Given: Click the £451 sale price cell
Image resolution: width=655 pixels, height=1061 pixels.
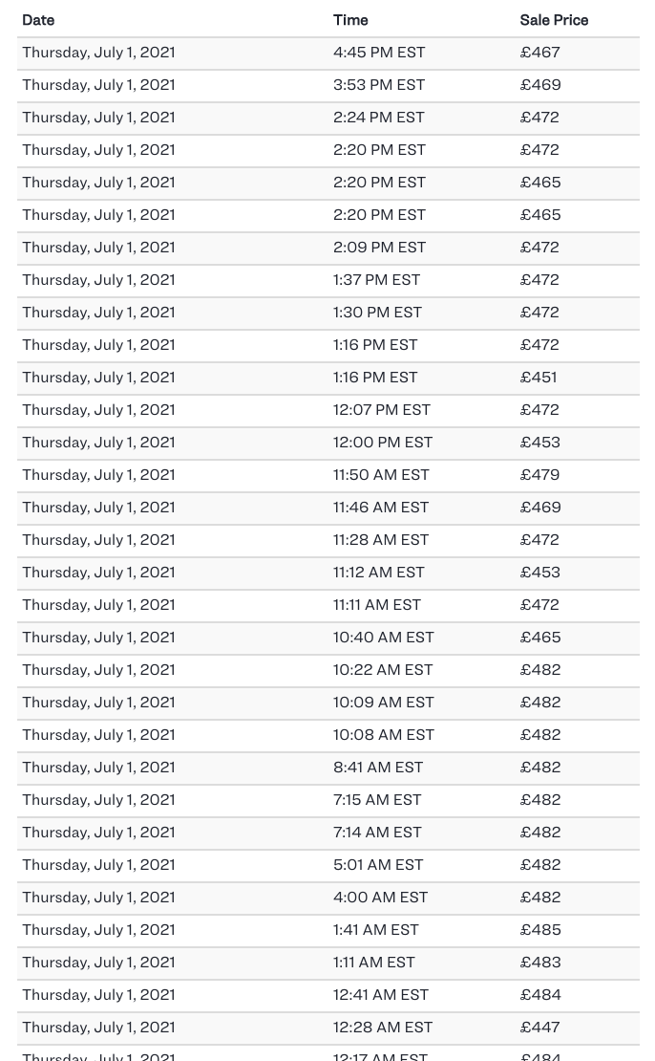Looking at the screenshot, I should tap(539, 378).
